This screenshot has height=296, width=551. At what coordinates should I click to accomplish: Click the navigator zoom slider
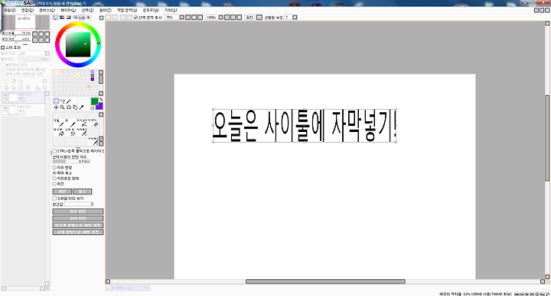click(x=16, y=34)
